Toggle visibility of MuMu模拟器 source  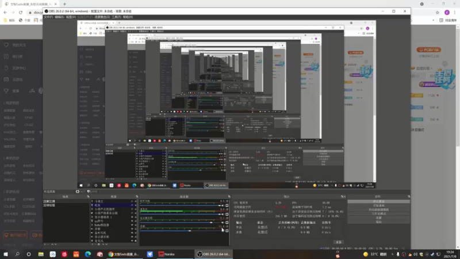coord(132,225)
